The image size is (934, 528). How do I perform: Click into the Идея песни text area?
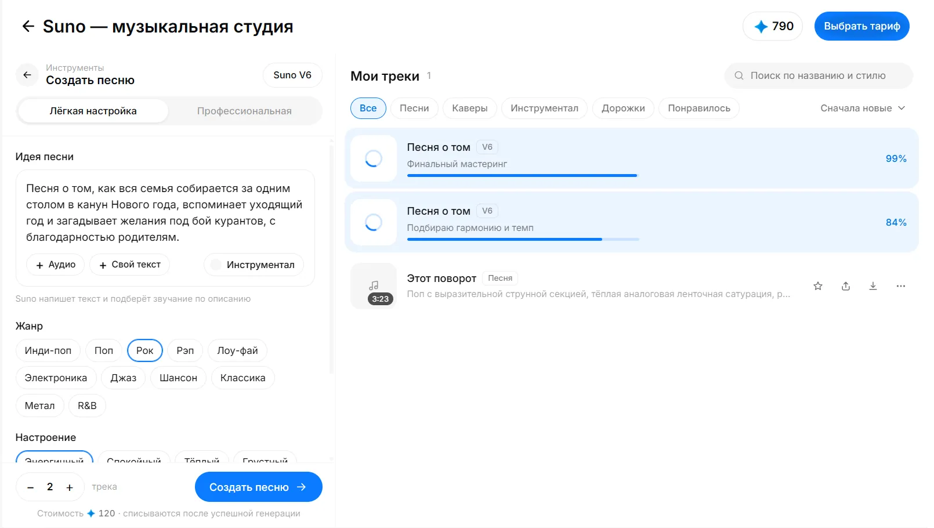point(165,212)
